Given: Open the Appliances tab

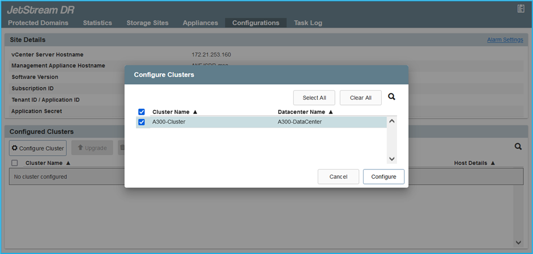Looking at the screenshot, I should (x=200, y=23).
